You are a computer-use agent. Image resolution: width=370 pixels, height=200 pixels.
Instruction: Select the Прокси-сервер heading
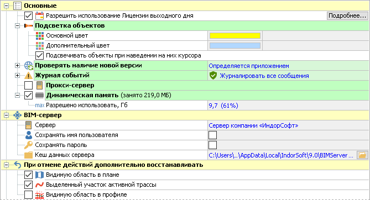[70, 86]
